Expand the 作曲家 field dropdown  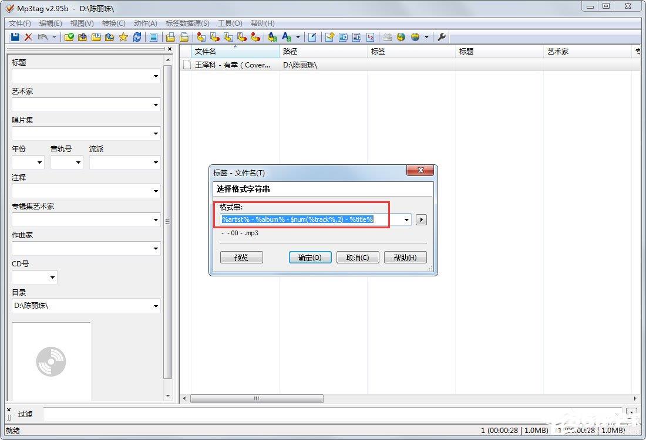(x=156, y=249)
